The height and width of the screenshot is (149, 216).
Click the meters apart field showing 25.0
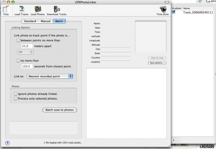[27, 46]
